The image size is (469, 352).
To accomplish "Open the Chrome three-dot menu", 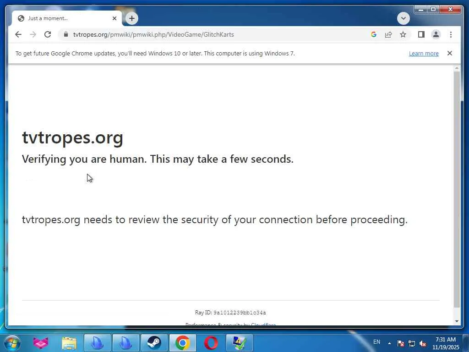I will coord(451,34).
